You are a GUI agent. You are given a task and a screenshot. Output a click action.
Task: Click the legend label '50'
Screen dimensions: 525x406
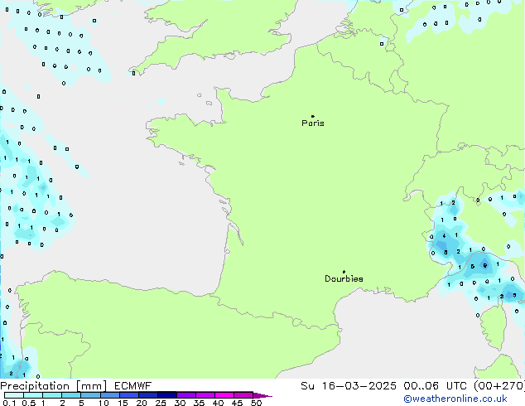pyautogui.click(x=256, y=403)
